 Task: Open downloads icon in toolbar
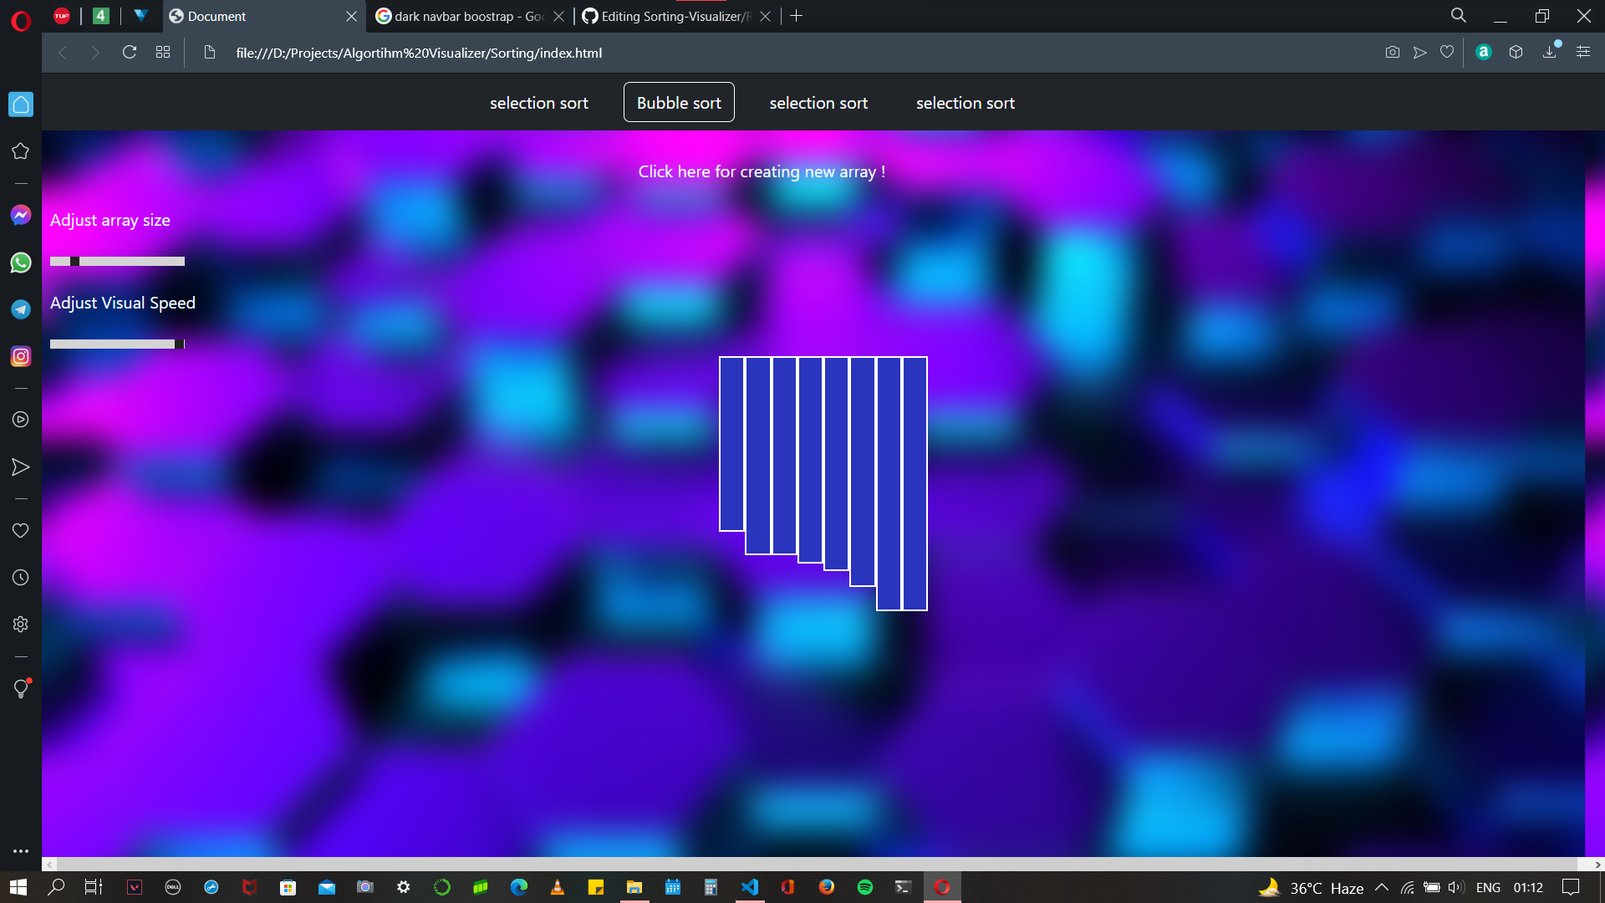[1550, 53]
